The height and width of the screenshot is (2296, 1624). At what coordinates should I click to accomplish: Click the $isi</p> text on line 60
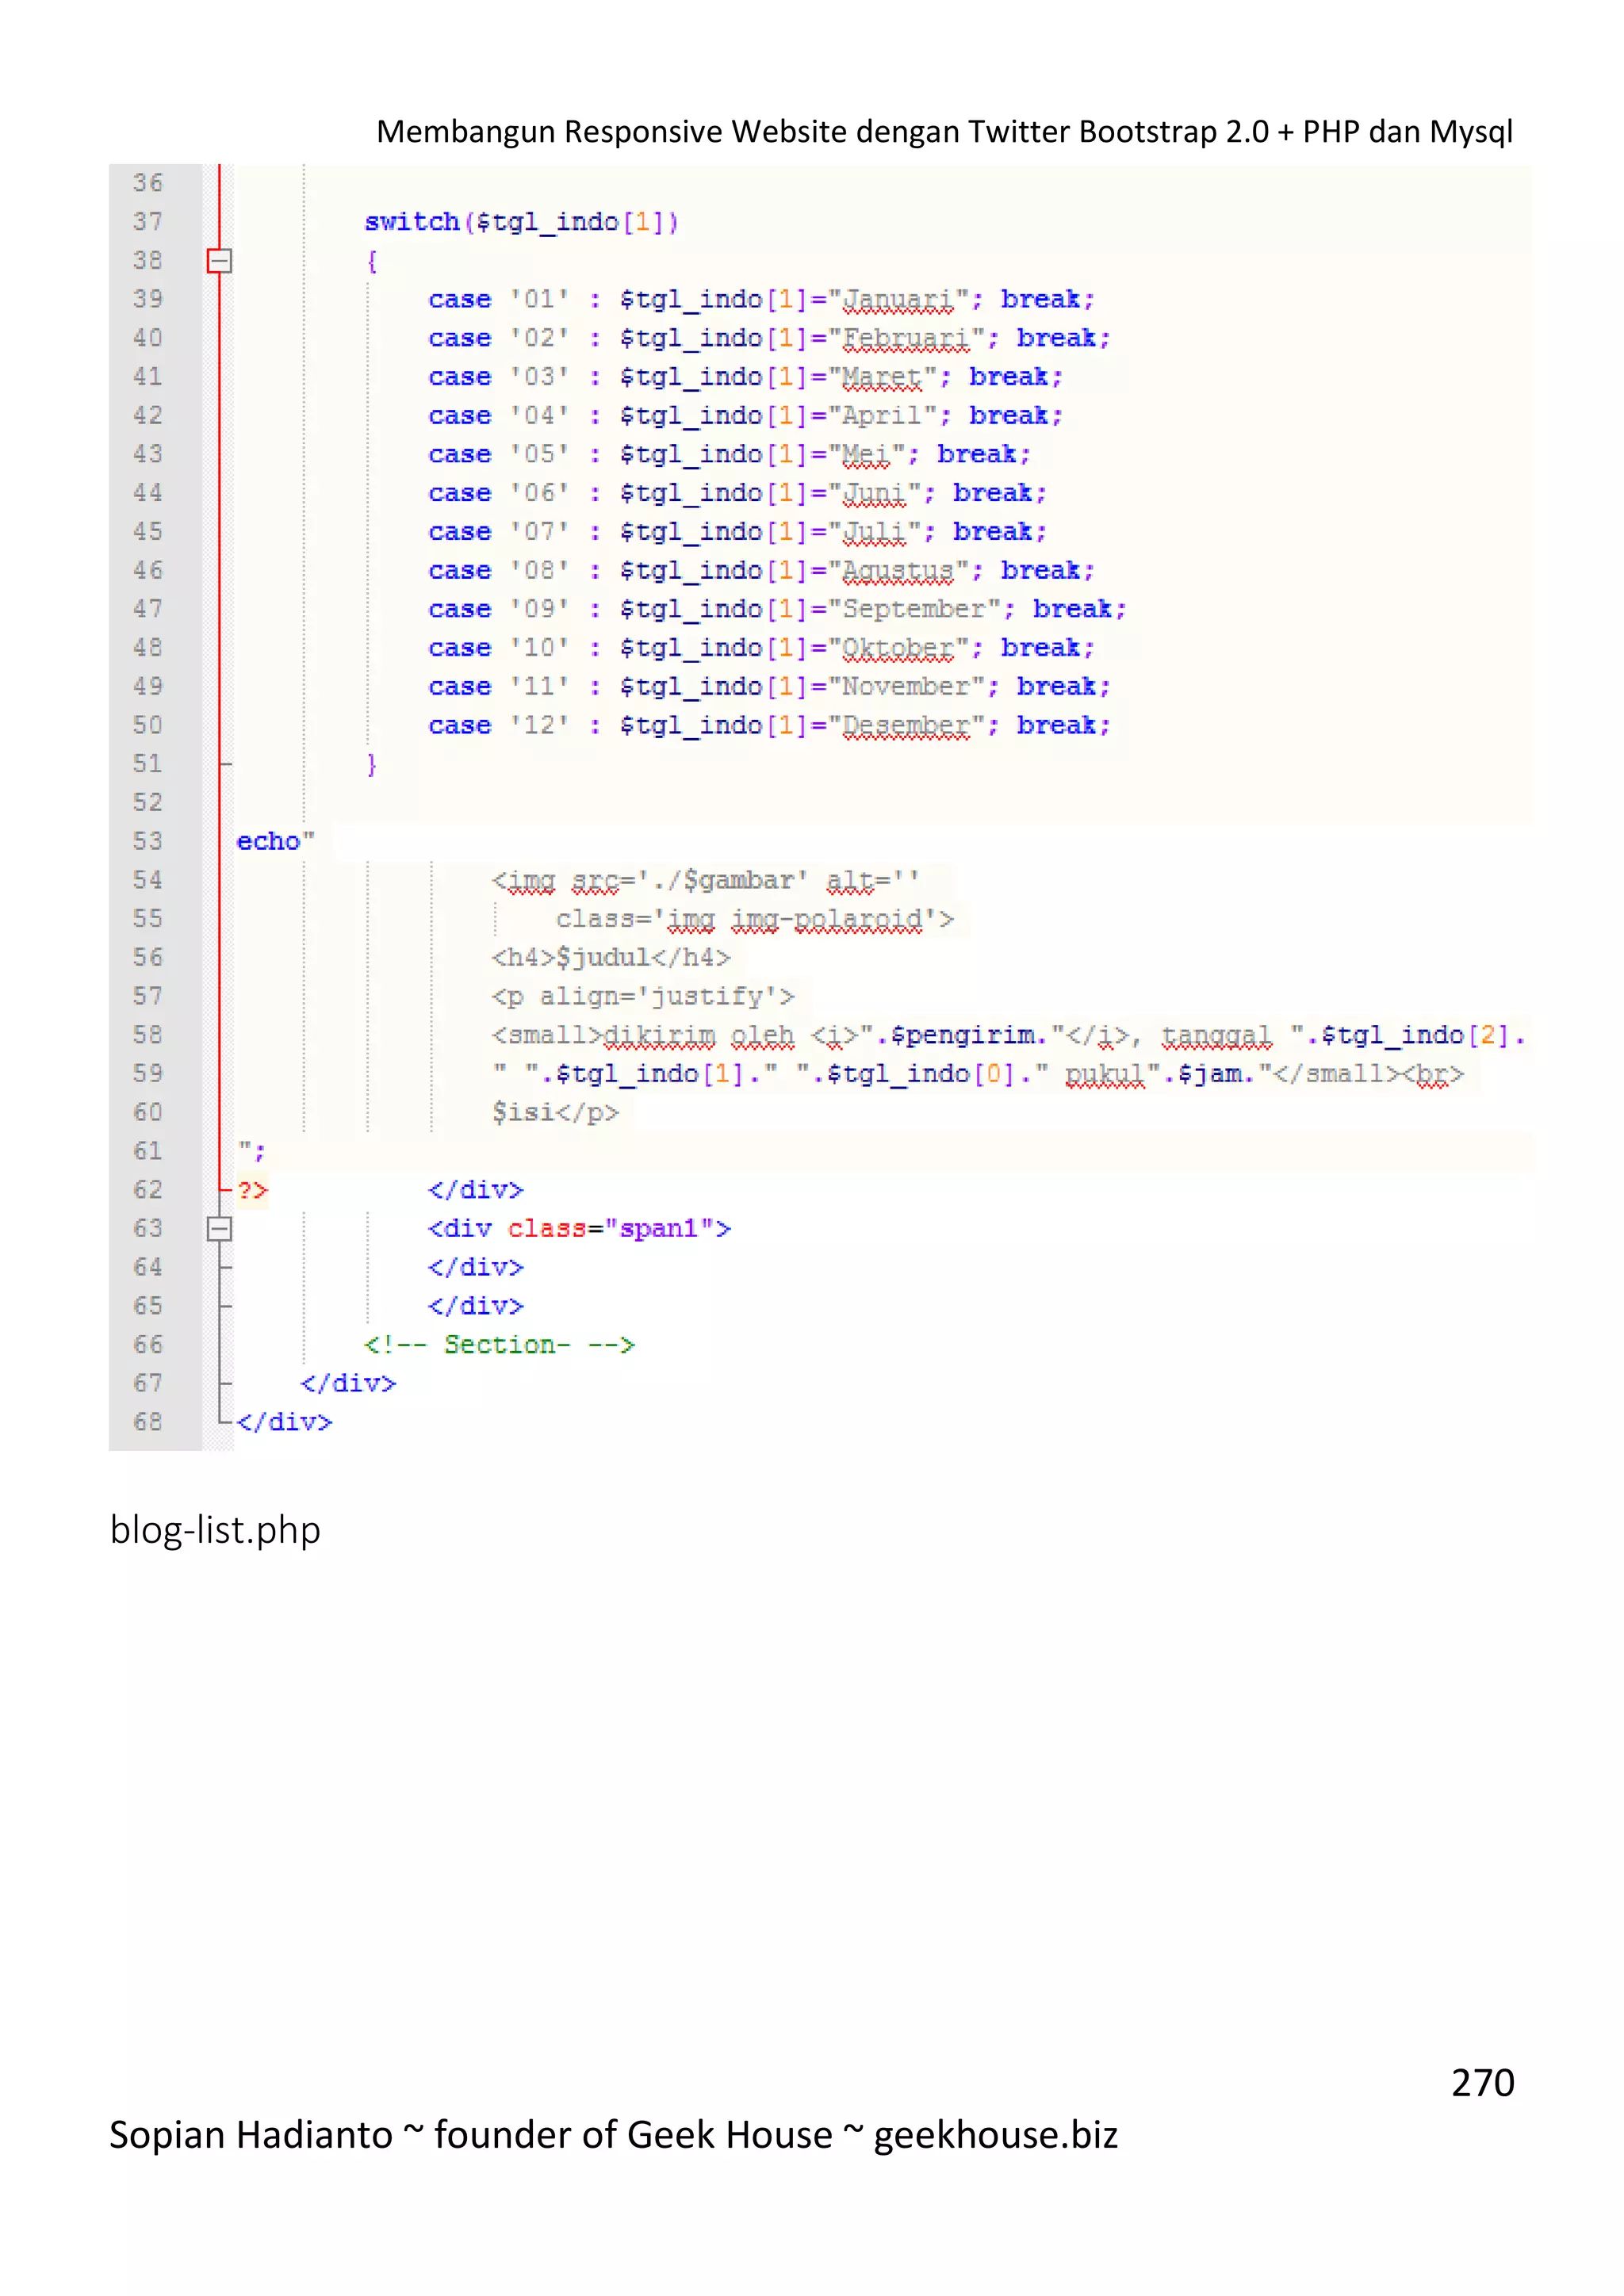click(x=555, y=1113)
